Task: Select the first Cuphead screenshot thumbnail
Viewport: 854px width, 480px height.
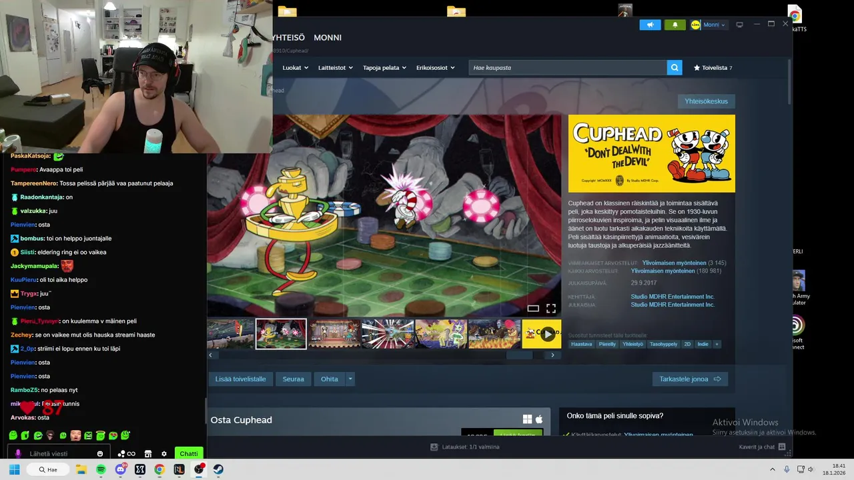Action: click(x=230, y=334)
